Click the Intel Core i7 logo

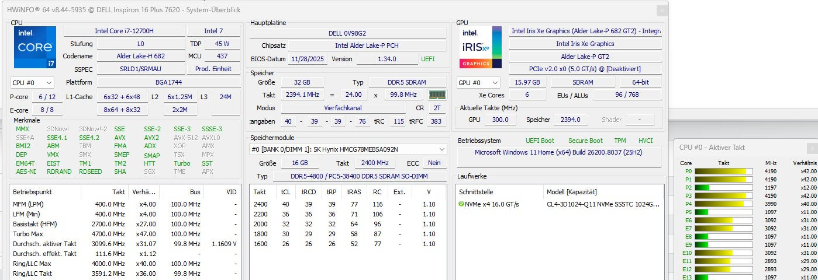(x=35, y=47)
